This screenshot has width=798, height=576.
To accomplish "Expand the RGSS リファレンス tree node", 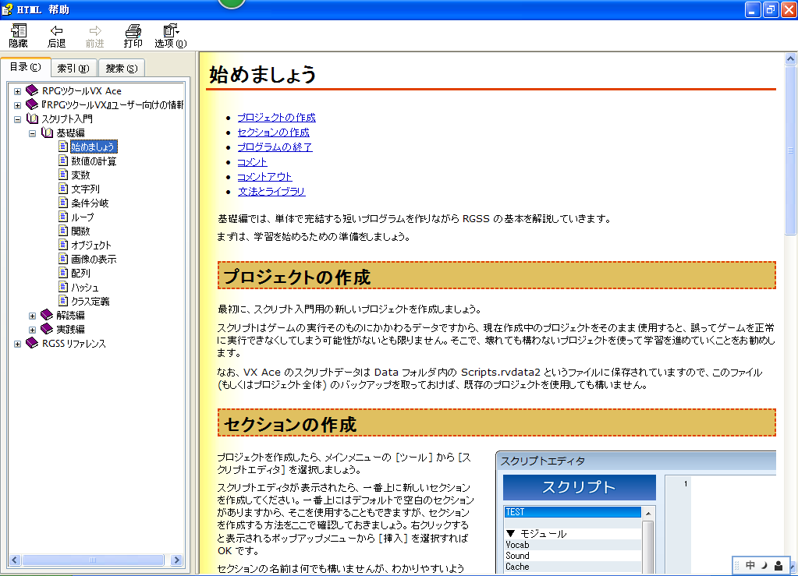I will coord(17,345).
